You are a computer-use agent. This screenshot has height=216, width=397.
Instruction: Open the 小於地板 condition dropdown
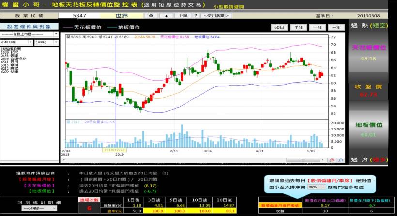pyautogui.click(x=15, y=42)
